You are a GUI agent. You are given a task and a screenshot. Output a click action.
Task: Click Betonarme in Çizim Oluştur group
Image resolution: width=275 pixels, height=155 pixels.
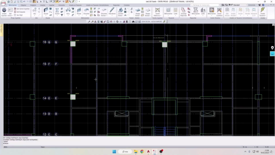click(x=212, y=11)
